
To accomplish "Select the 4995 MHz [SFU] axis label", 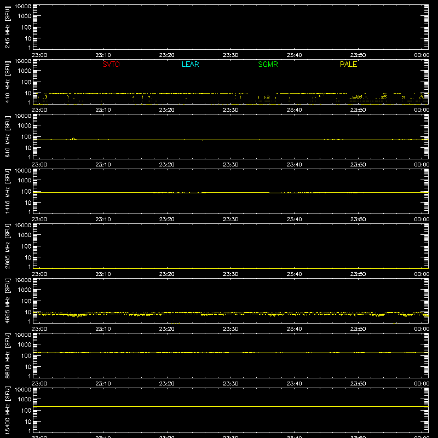I will coord(8,301).
